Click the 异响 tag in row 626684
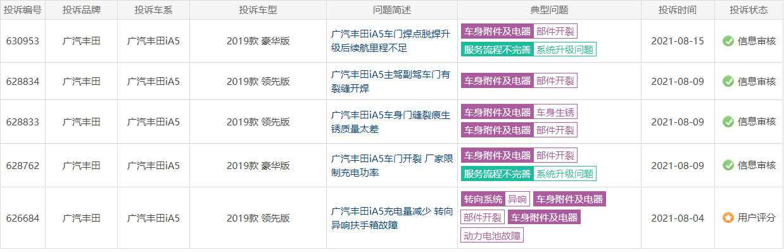The width and height of the screenshot is (784, 252). [517, 199]
